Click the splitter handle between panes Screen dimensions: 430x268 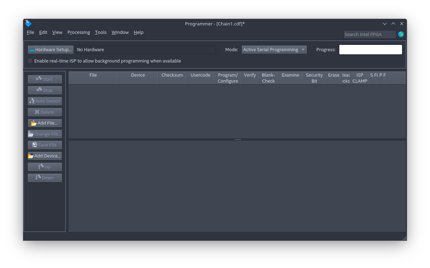point(238,139)
